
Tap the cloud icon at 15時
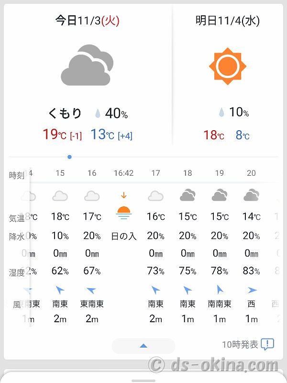(60, 196)
